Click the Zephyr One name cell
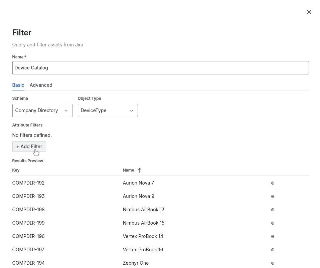 (136, 263)
